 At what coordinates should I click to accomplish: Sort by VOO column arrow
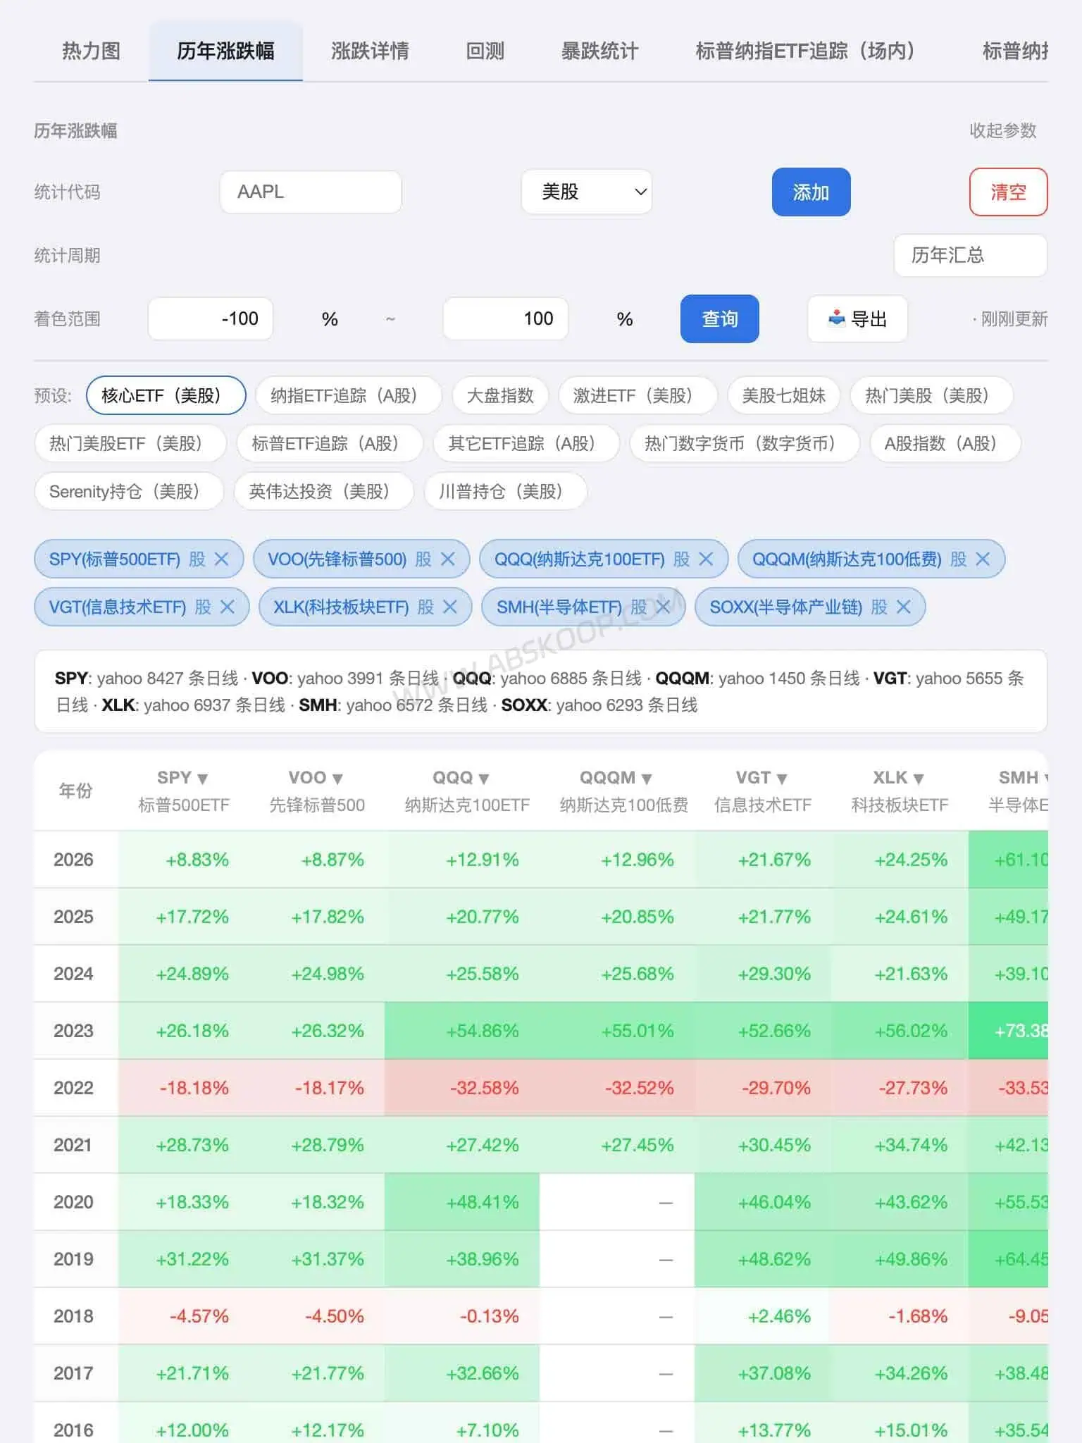click(337, 779)
